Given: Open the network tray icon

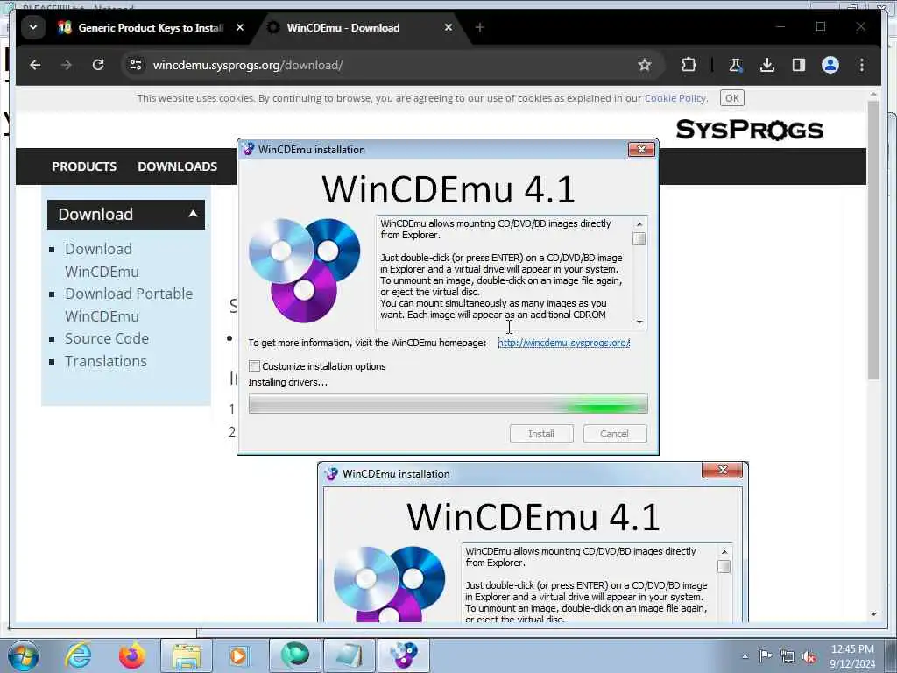Looking at the screenshot, I should tap(788, 656).
